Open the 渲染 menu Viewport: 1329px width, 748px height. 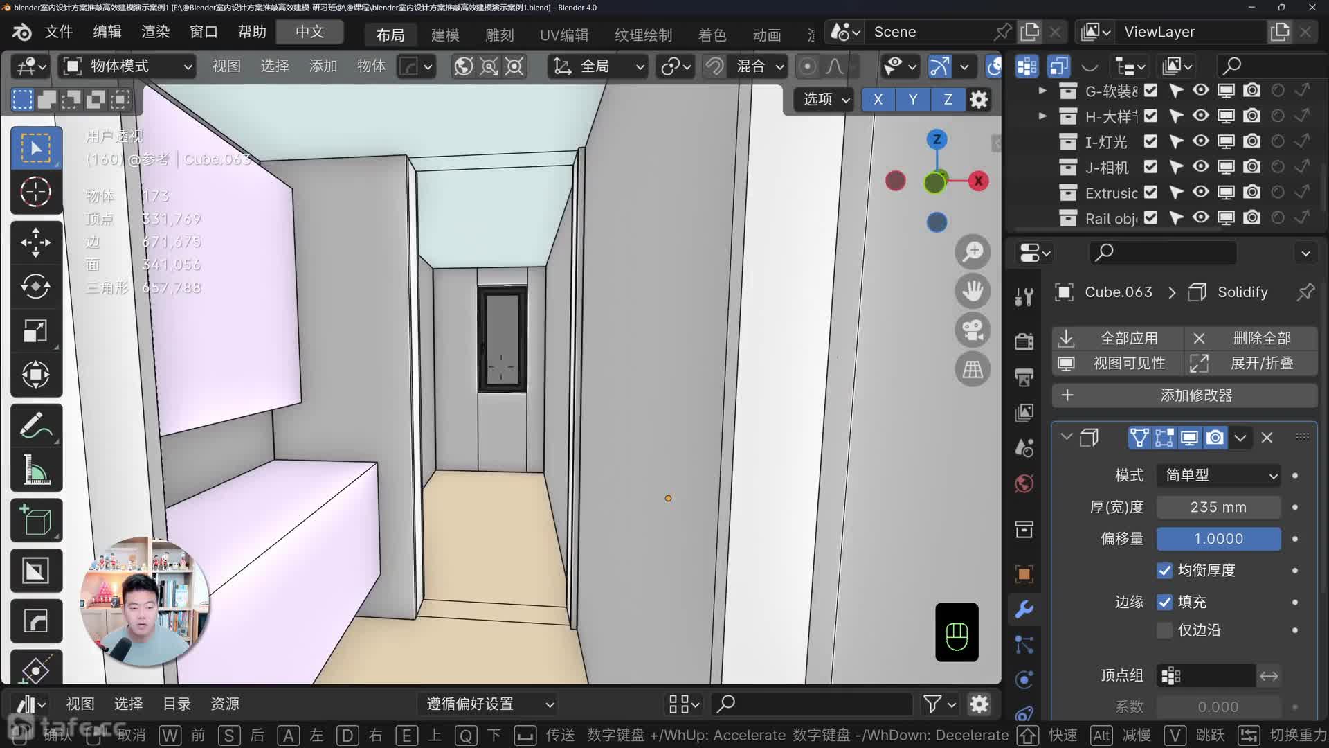(x=155, y=32)
